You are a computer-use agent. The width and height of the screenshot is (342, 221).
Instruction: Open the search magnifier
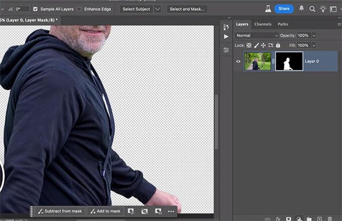(x=312, y=9)
